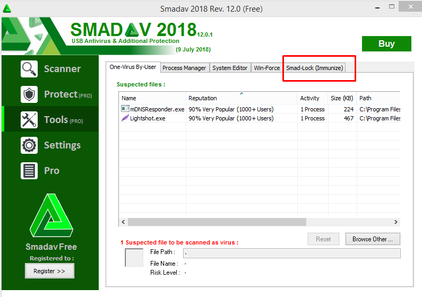
Task: Minimize the Smadav window
Action: 377,7
